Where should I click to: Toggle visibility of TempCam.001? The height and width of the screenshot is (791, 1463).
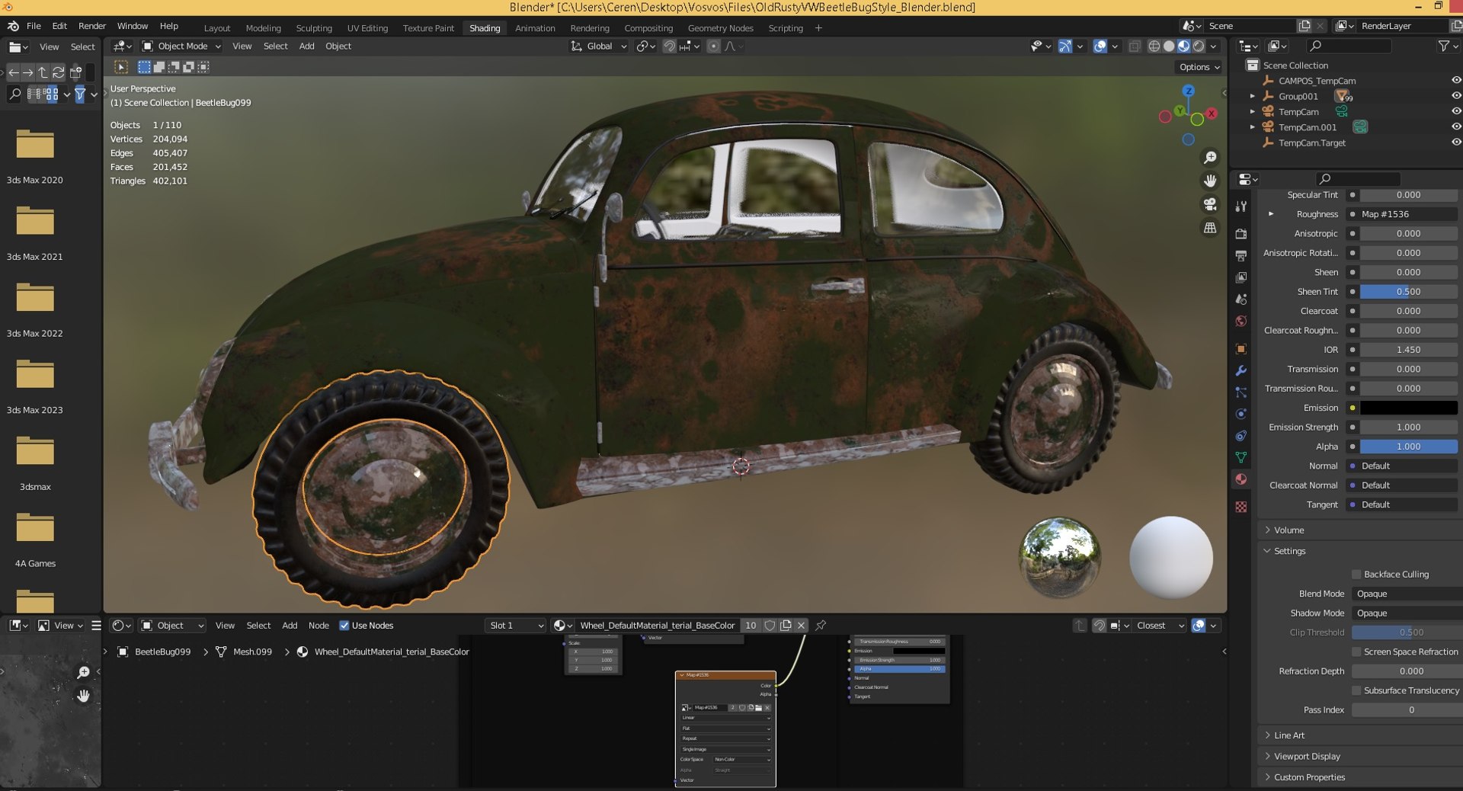click(1455, 127)
